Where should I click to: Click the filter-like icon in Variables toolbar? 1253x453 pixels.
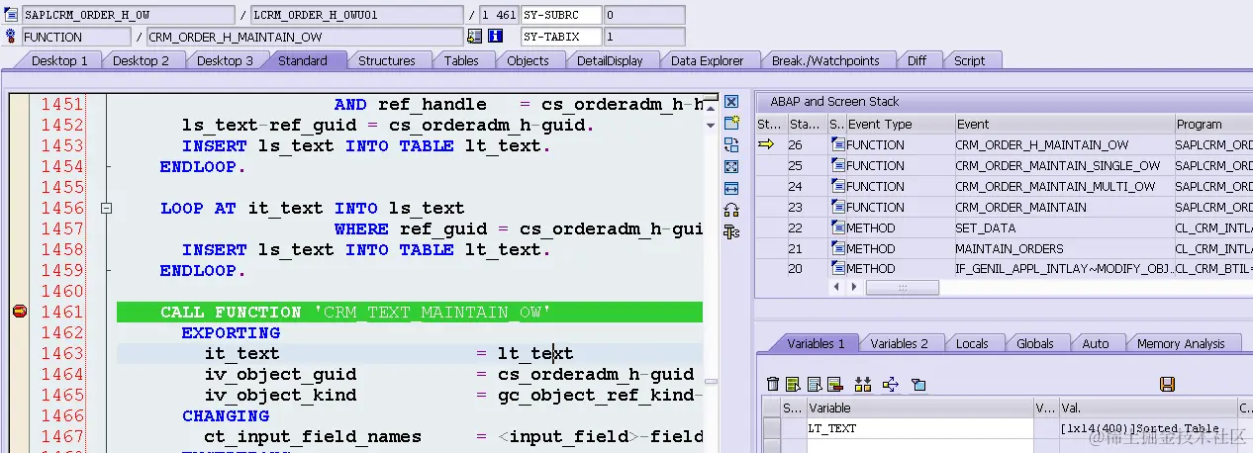coord(918,384)
